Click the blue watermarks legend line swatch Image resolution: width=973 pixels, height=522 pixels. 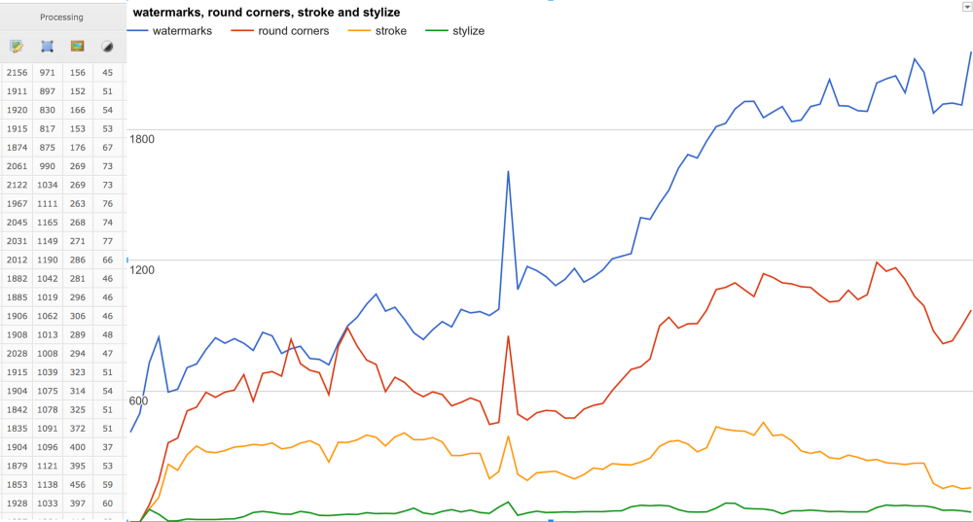point(137,31)
